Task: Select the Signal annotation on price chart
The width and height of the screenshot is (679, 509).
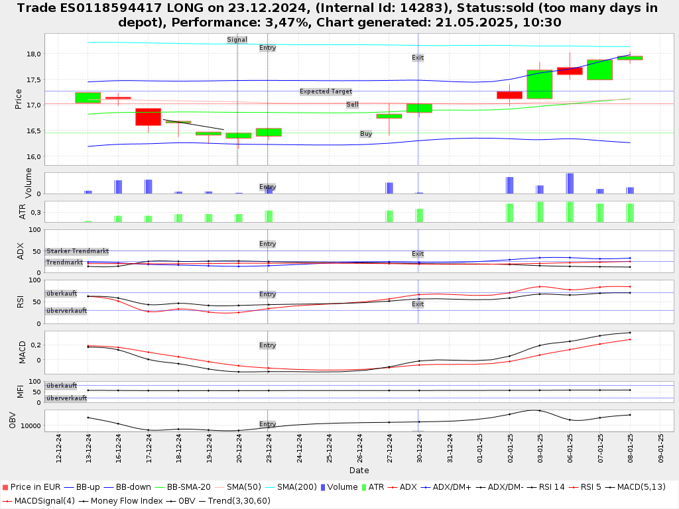Action: coord(237,40)
